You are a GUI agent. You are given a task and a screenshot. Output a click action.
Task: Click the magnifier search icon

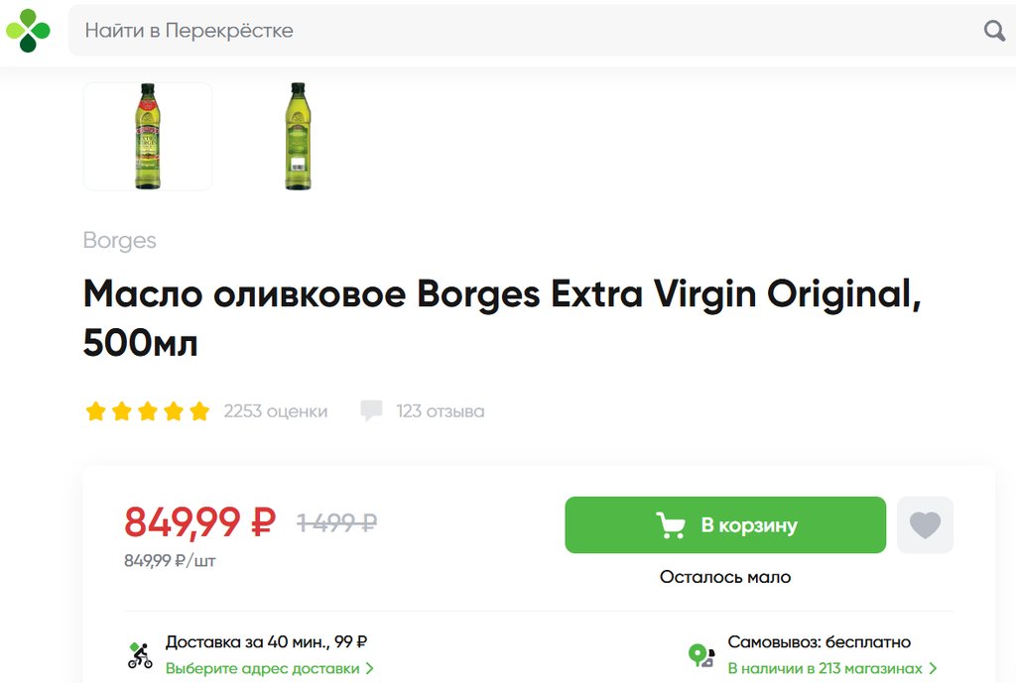tap(994, 31)
